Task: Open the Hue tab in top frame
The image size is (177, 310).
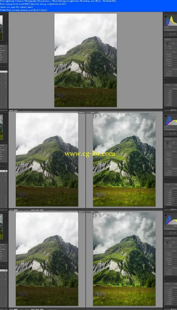Action: (168, 85)
